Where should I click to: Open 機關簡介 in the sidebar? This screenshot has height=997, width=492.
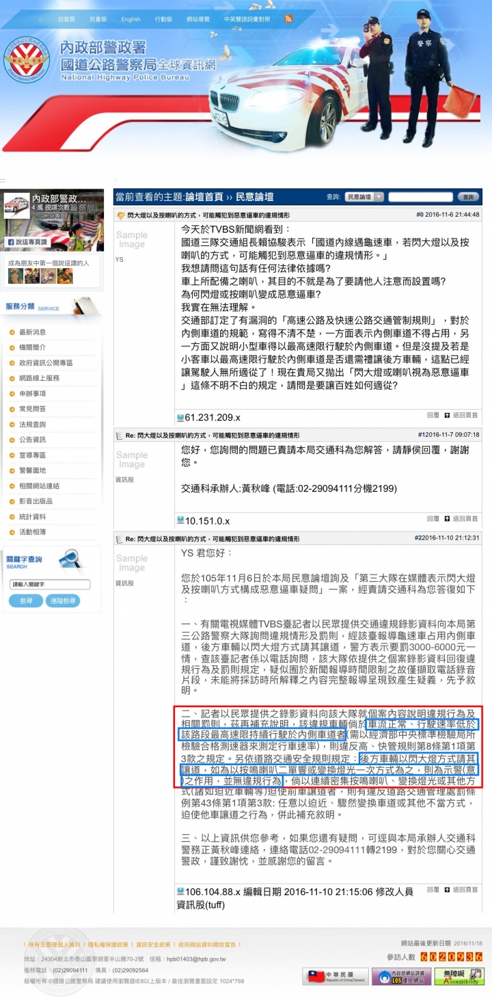(x=33, y=347)
